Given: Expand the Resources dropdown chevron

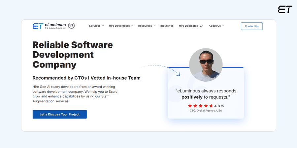Looking at the screenshot, I should click(154, 26).
